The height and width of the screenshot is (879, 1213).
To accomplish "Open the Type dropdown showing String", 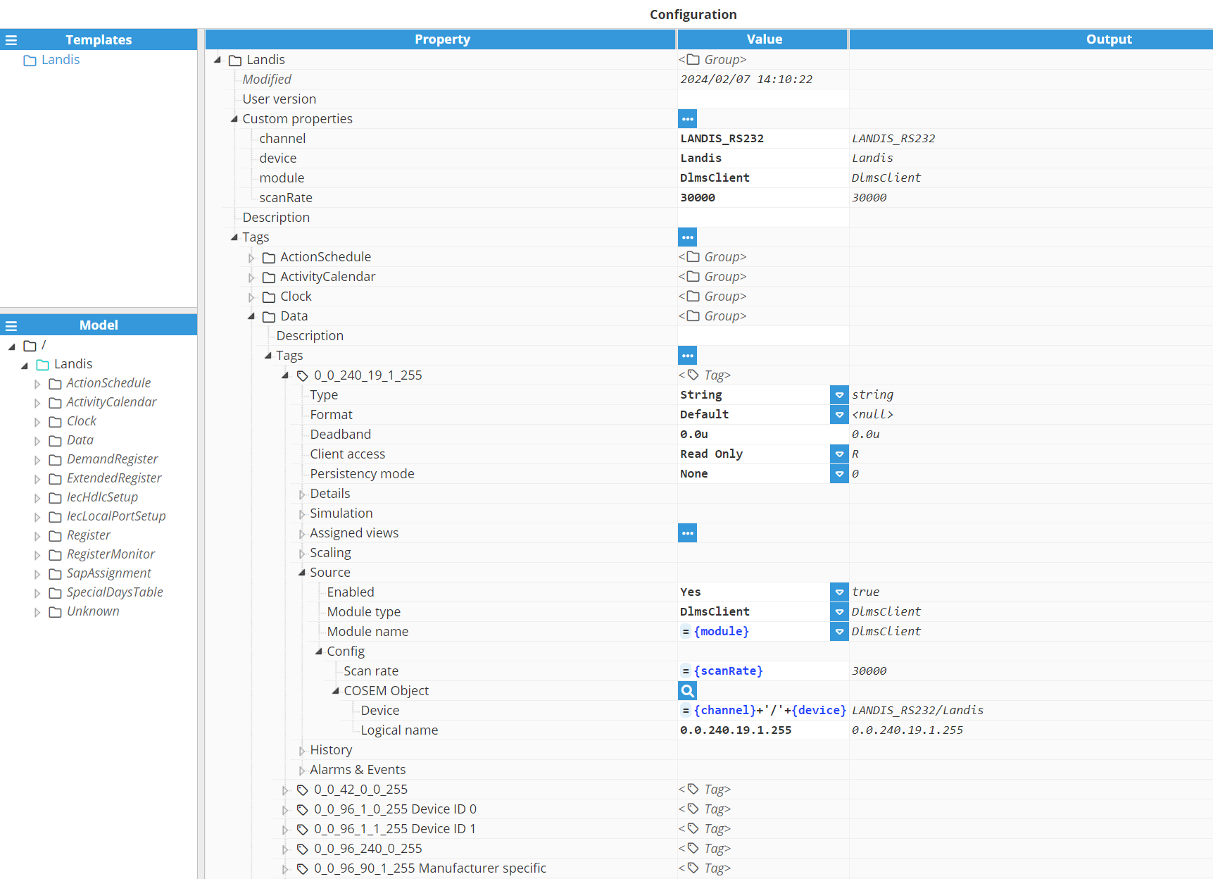I will [x=839, y=395].
